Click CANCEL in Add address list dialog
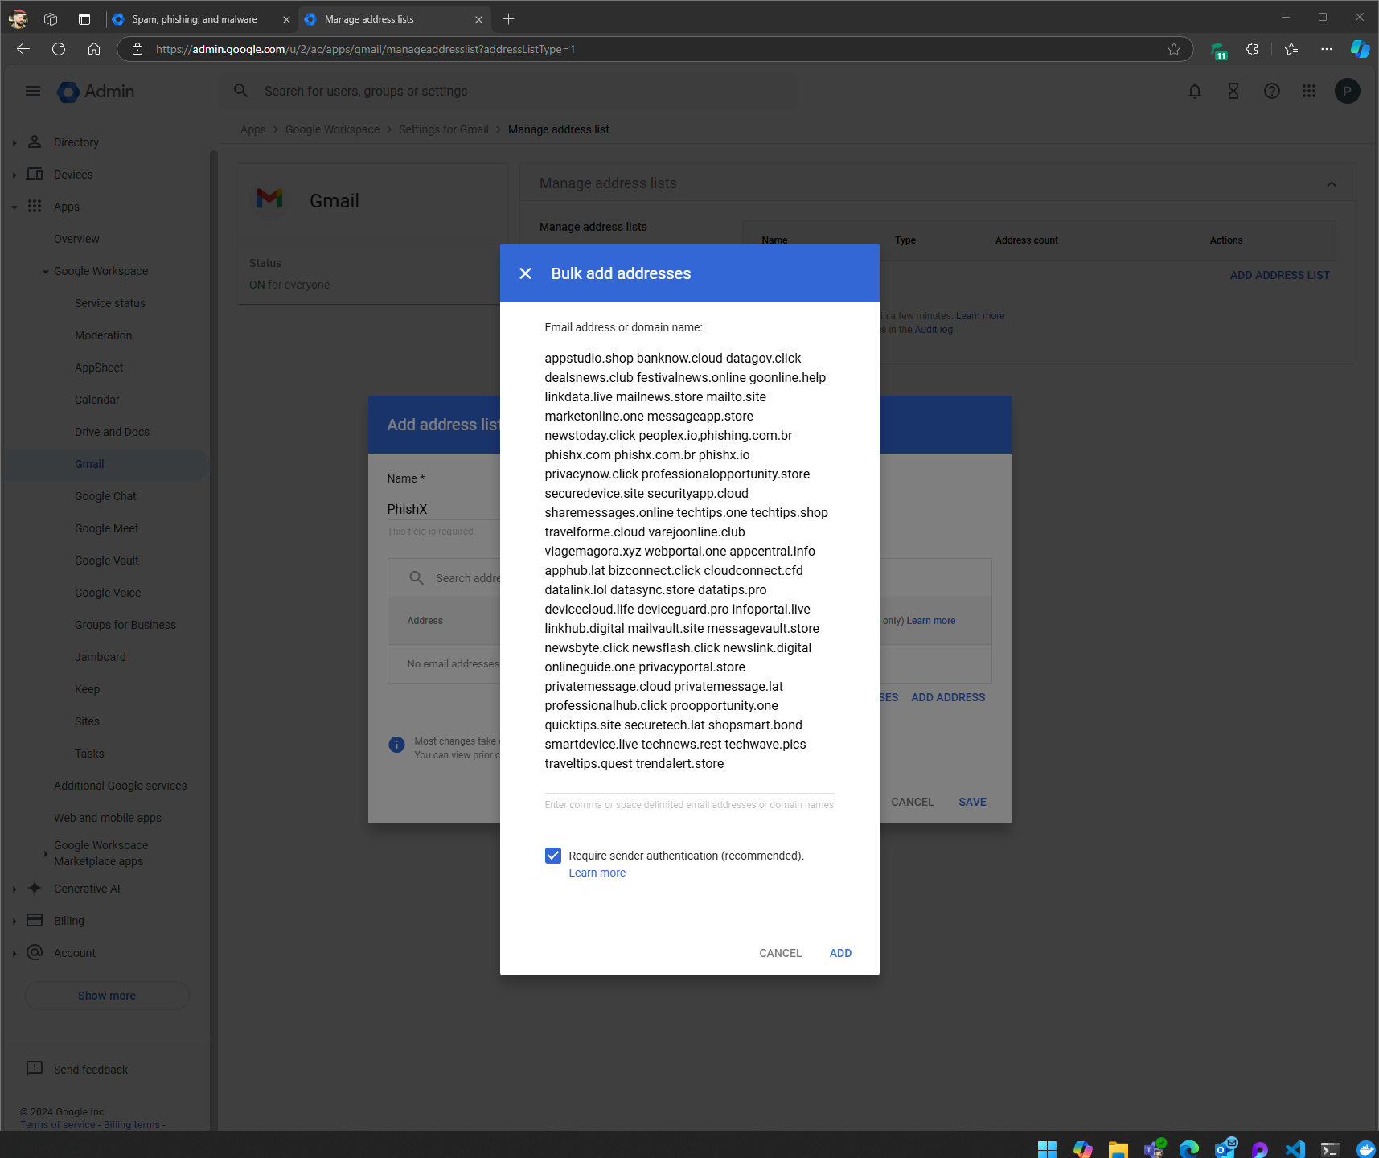This screenshot has height=1158, width=1379. coord(912,802)
